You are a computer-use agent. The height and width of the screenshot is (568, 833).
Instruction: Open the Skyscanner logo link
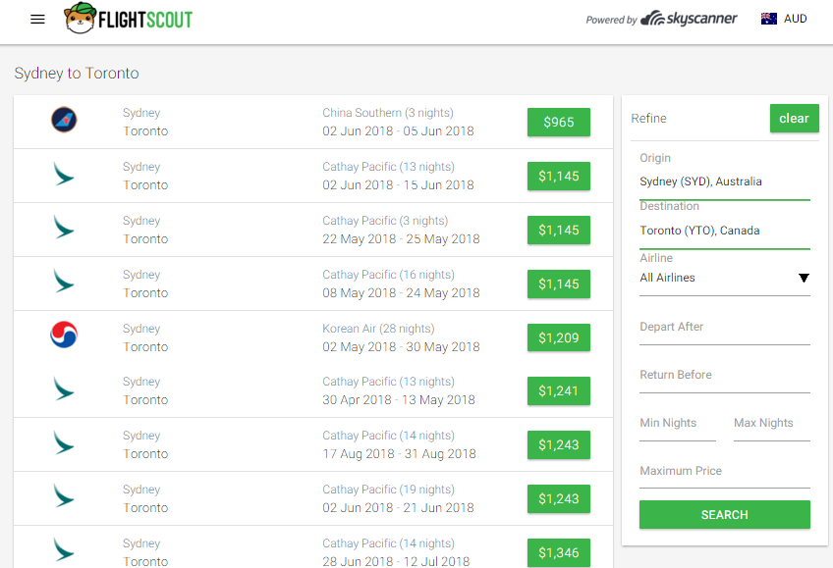(x=689, y=19)
